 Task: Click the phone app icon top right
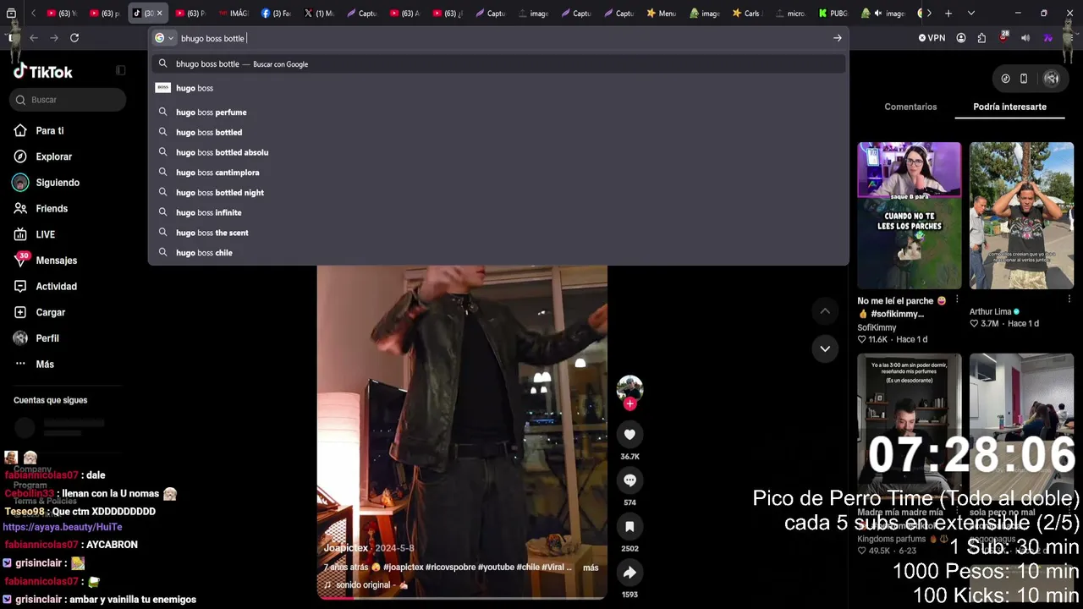point(1024,79)
